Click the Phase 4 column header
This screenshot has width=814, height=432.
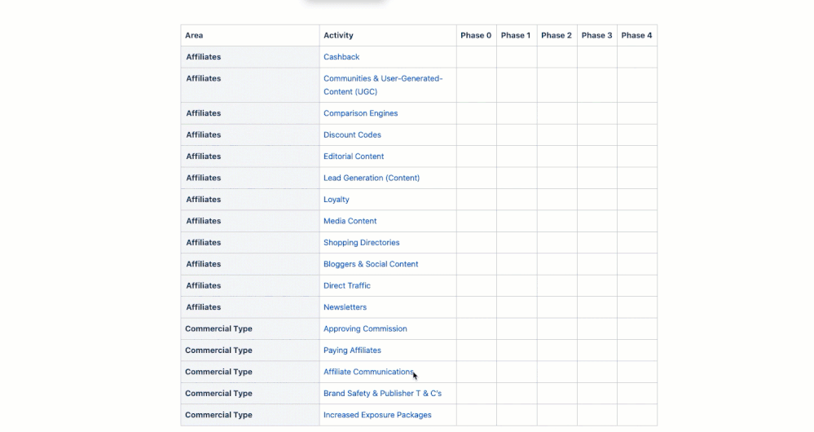(637, 35)
